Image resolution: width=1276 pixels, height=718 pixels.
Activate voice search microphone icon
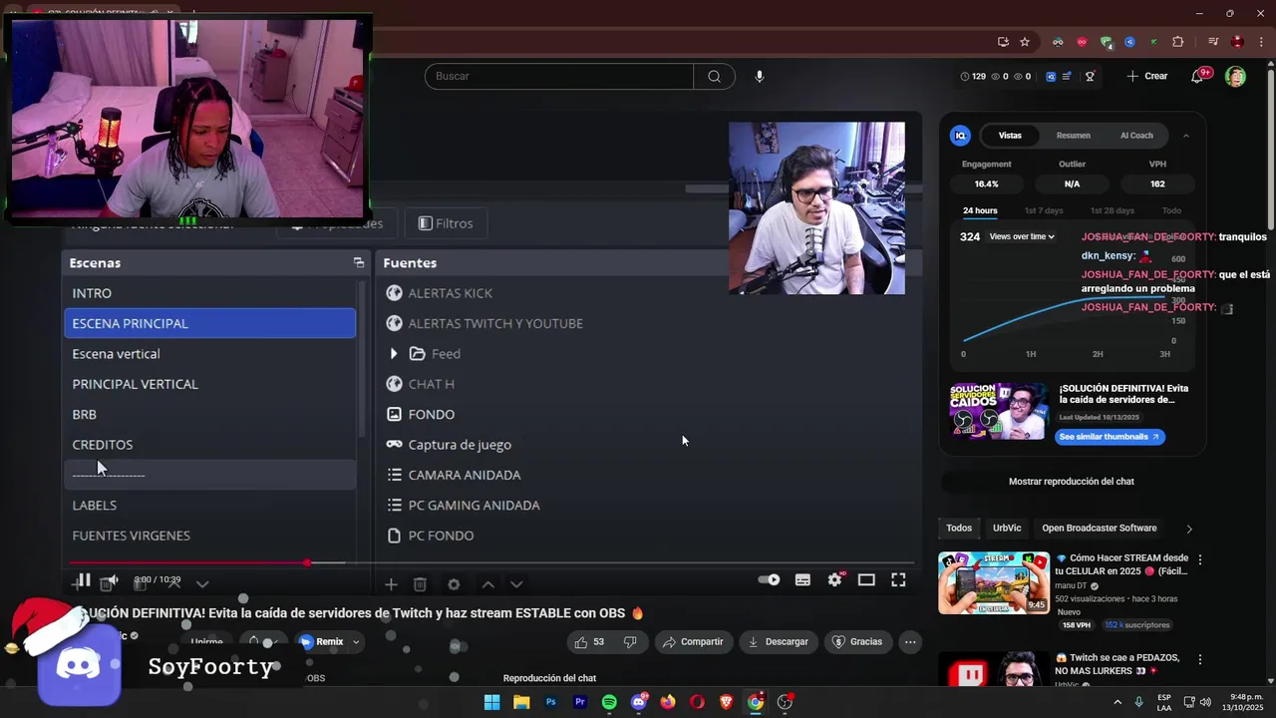coord(760,76)
